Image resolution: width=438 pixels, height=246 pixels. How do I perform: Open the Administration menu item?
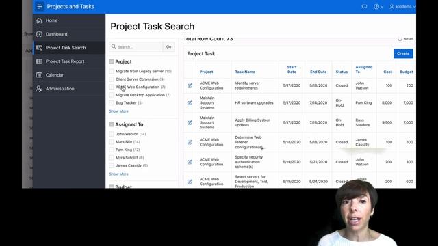click(60, 89)
